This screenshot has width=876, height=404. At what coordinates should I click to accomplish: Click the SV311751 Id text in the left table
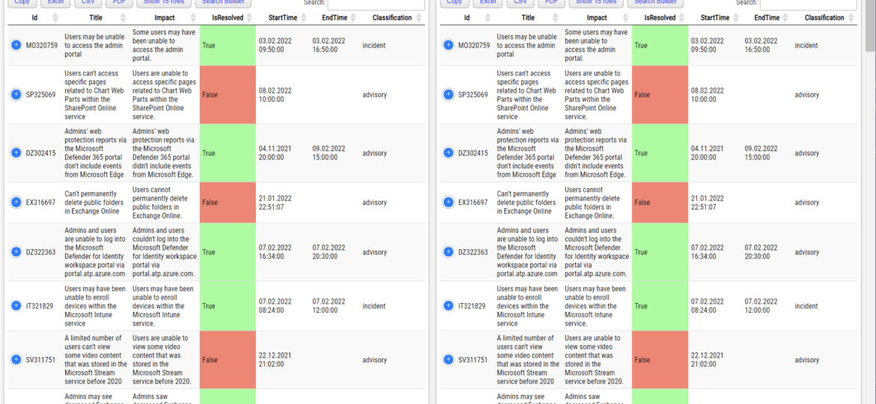click(x=40, y=360)
